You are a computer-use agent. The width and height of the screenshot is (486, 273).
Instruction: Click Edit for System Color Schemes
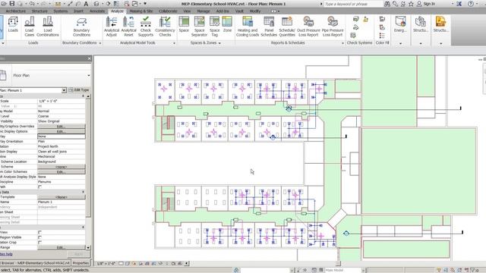(61, 172)
